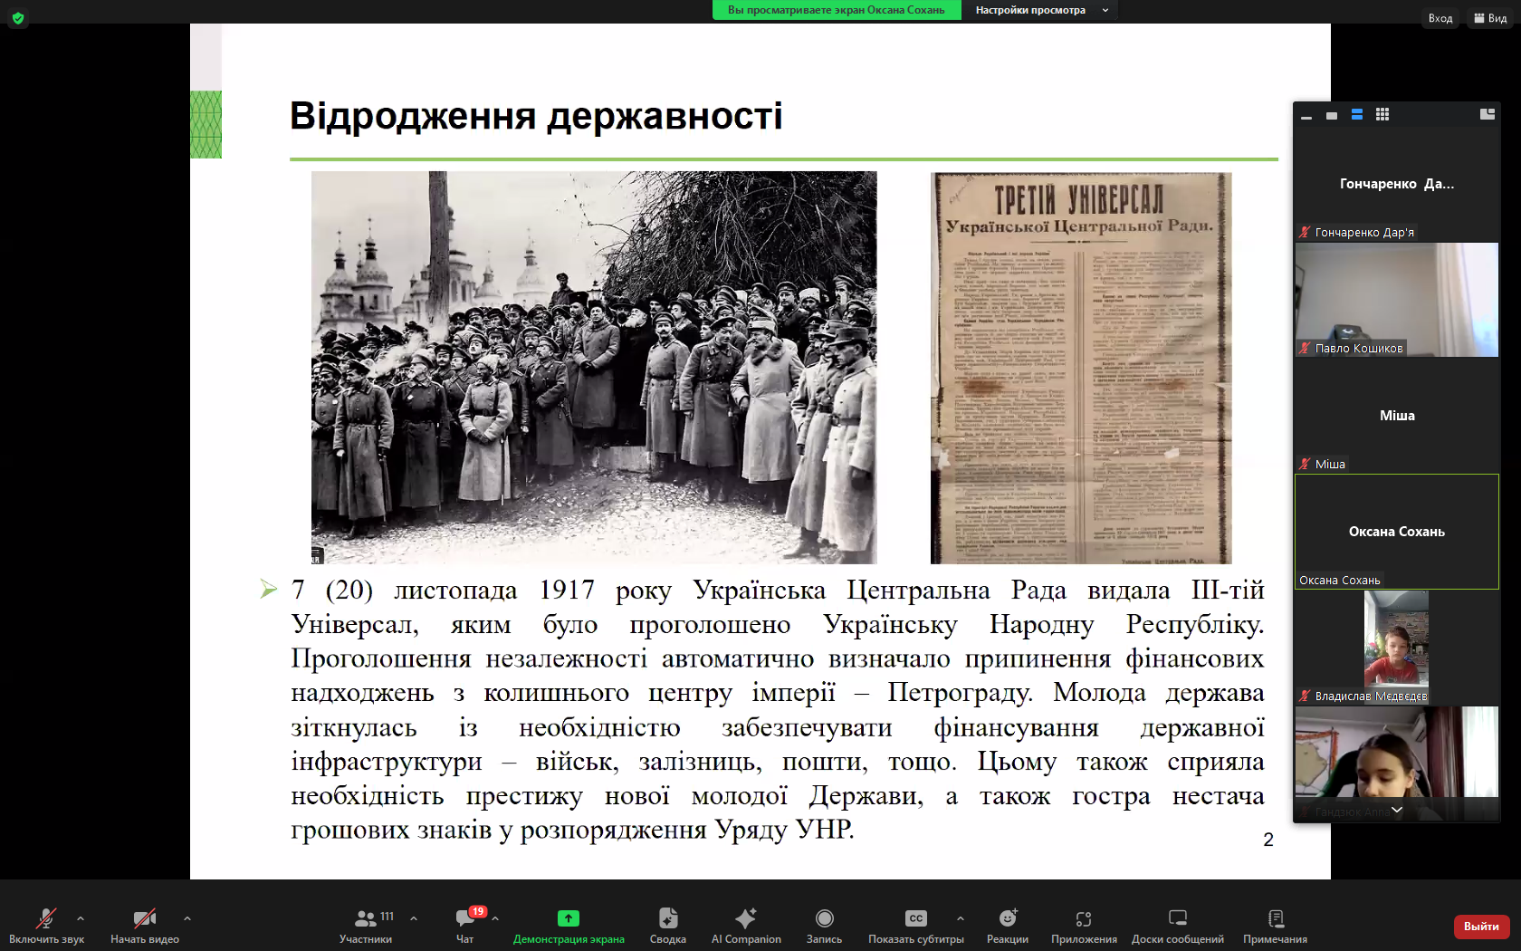Expand video options arrow beside camera

point(187,918)
